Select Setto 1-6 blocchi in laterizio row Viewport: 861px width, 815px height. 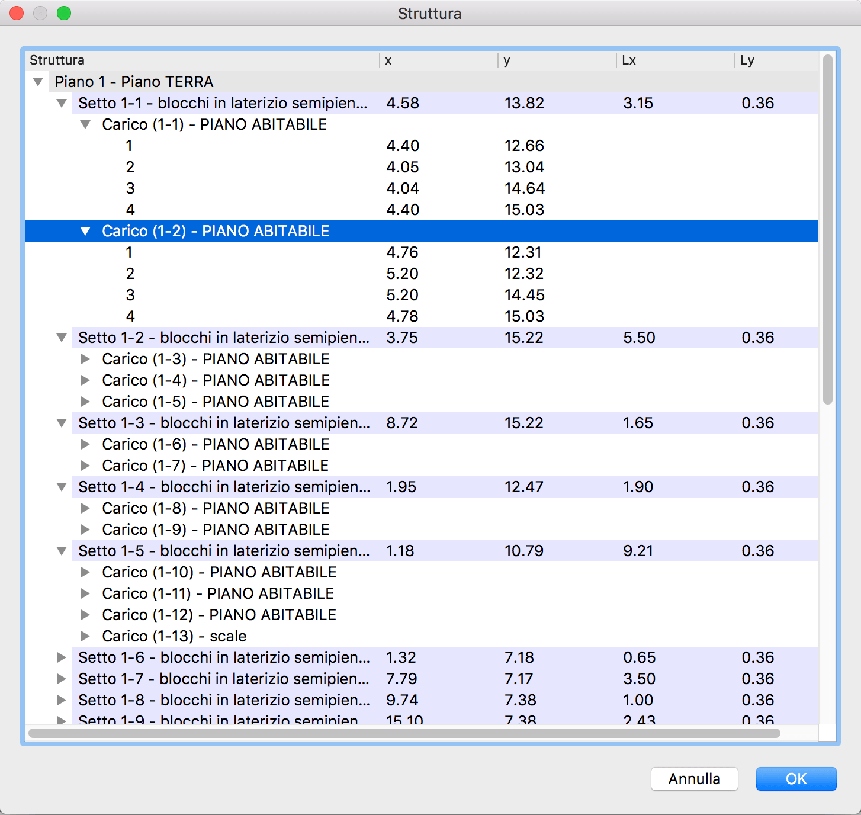pos(422,657)
